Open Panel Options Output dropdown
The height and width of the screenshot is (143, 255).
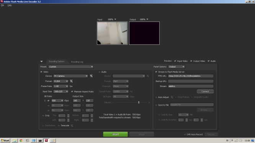177,67
